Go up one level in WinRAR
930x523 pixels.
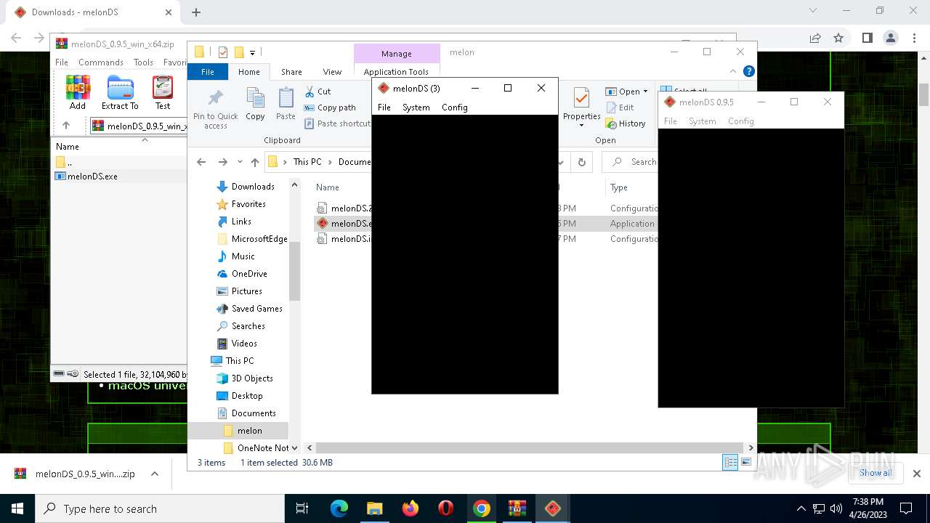pyautogui.click(x=66, y=126)
